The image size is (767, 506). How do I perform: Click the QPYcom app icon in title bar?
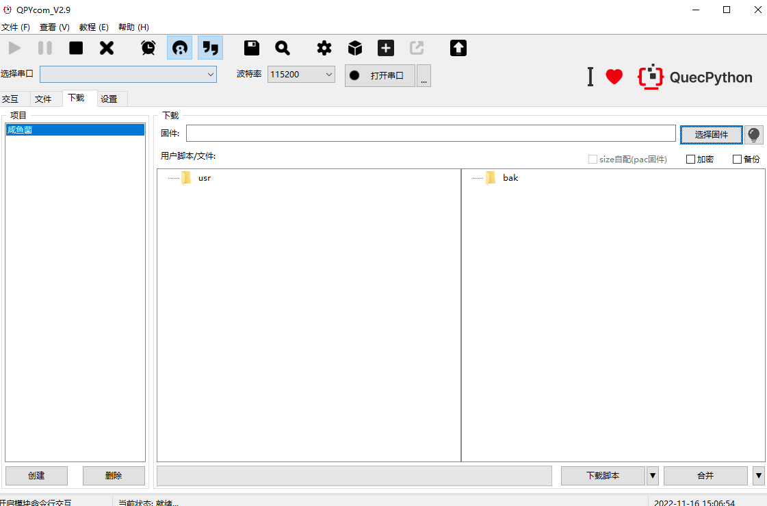coord(8,10)
